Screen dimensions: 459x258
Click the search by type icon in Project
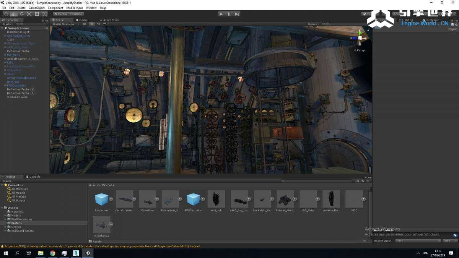[358, 181]
